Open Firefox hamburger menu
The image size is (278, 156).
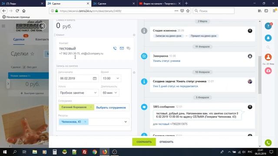point(274,11)
